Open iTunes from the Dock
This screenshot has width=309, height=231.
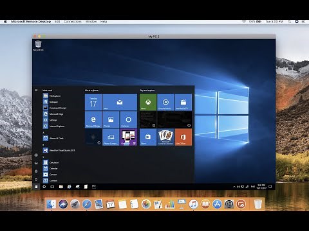193,204
